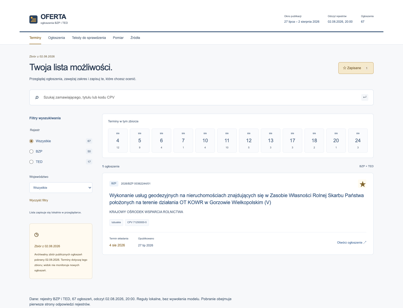Open the Województwo dropdown

pyautogui.click(x=61, y=188)
